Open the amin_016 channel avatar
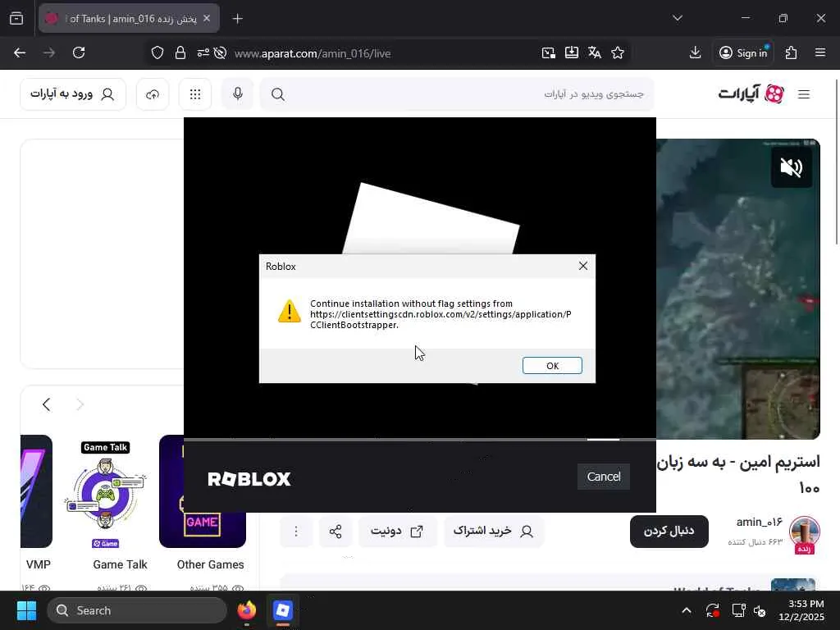This screenshot has height=630, width=840. point(804,532)
